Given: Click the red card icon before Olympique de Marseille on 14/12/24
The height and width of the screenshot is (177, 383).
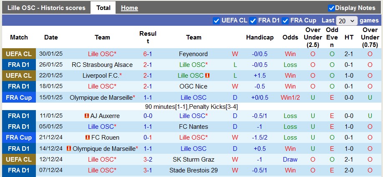Looking at the screenshot, I should coord(69,148).
